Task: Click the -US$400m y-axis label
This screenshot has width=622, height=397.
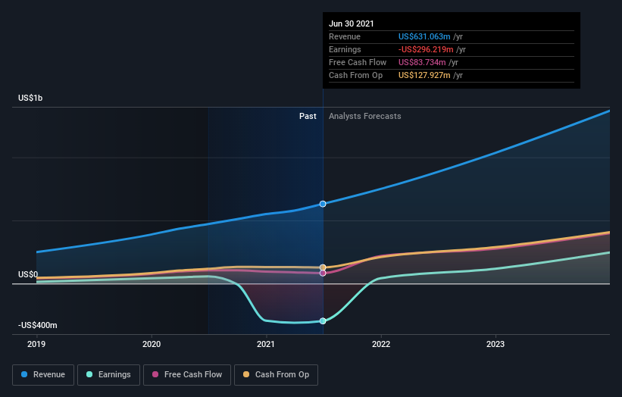Action: (x=38, y=325)
